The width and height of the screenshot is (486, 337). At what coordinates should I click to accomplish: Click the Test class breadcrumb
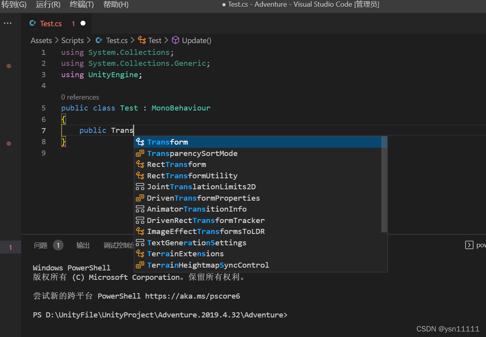point(155,40)
